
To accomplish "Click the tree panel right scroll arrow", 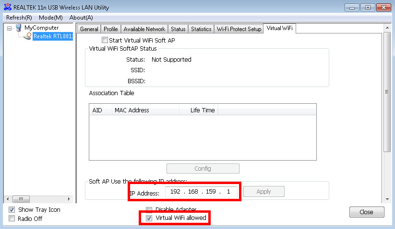I will pos(69,199).
